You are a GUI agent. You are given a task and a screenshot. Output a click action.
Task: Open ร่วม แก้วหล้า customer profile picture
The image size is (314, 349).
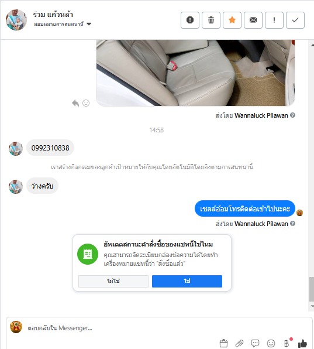16,20
